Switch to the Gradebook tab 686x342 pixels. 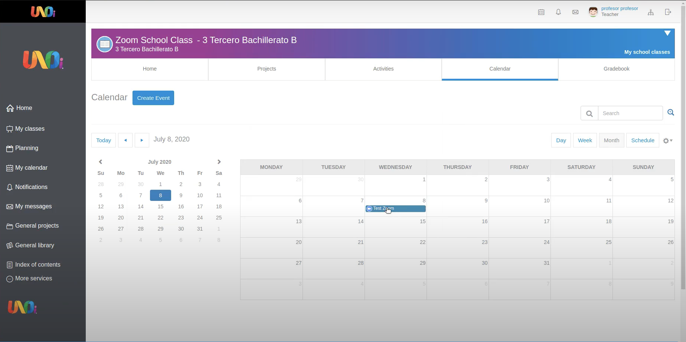coord(616,69)
